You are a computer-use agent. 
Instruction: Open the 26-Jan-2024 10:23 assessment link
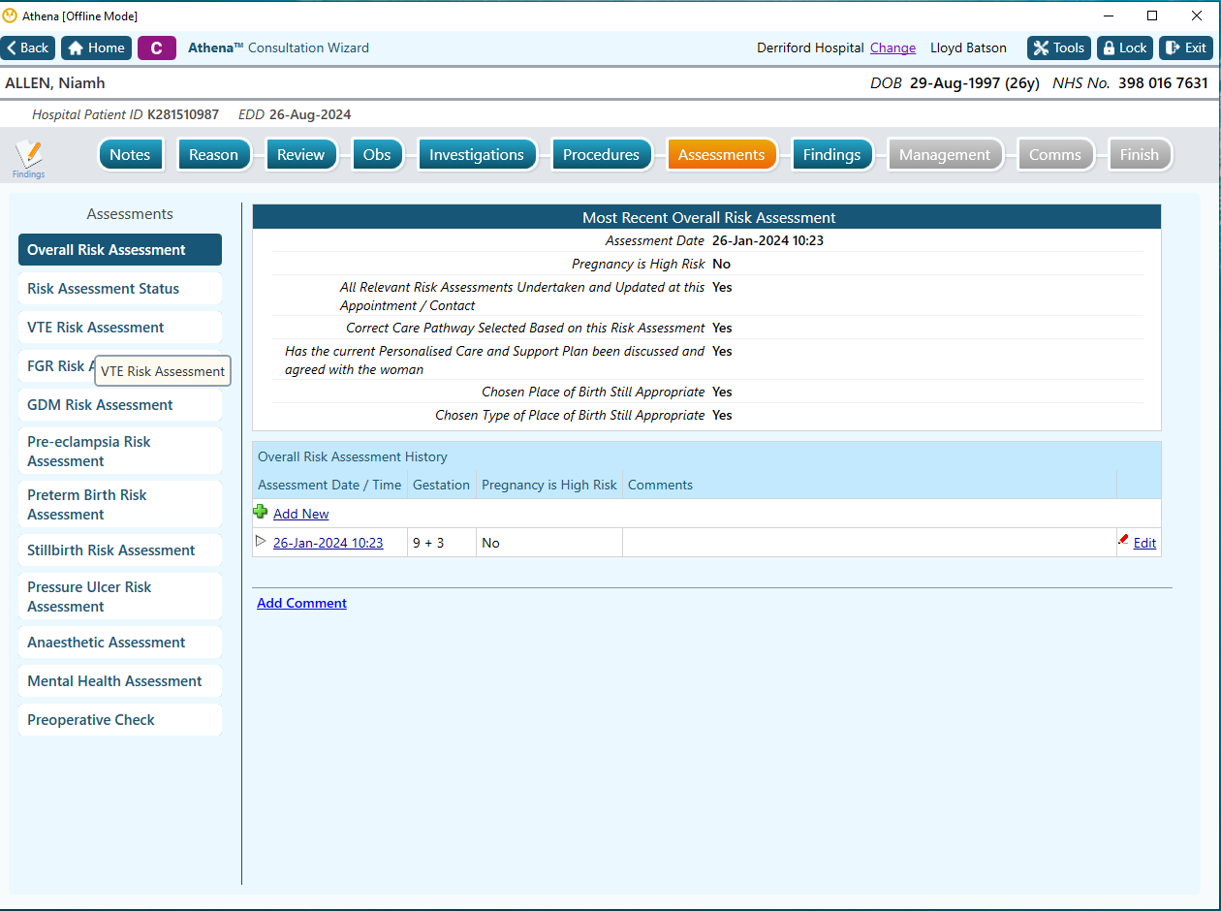[x=328, y=543]
